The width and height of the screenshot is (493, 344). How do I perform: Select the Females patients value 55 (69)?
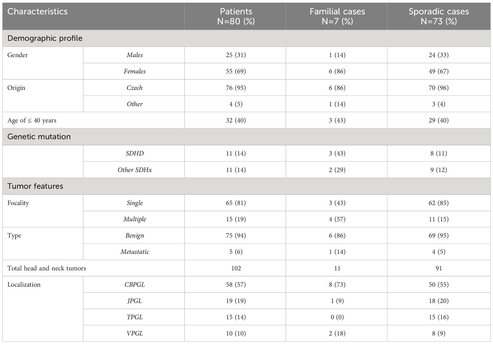[236, 71]
